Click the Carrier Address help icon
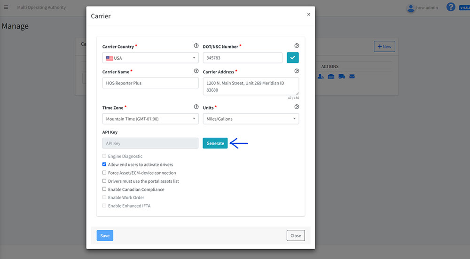The image size is (470, 259). [x=297, y=71]
